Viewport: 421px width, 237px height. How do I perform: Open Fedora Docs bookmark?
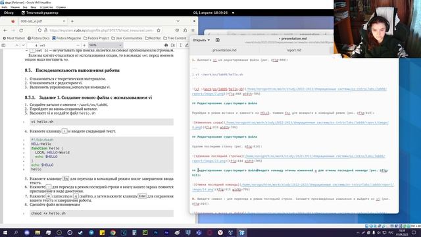point(39,38)
